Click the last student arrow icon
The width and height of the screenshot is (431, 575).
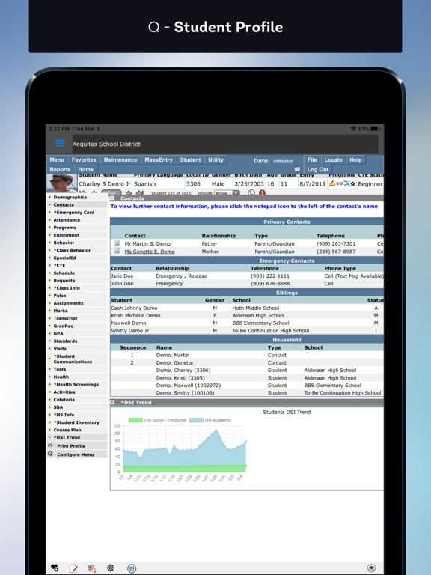click(x=140, y=193)
